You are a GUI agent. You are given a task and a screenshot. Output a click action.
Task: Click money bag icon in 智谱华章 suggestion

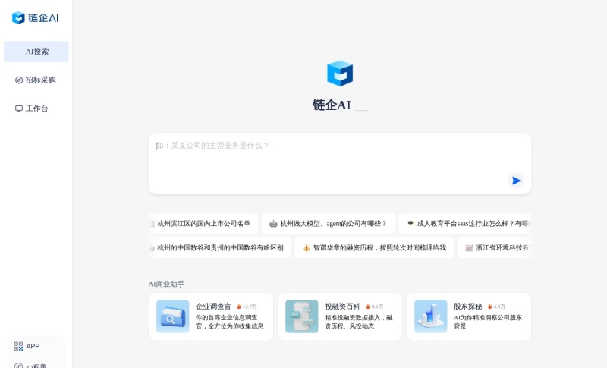(x=307, y=247)
